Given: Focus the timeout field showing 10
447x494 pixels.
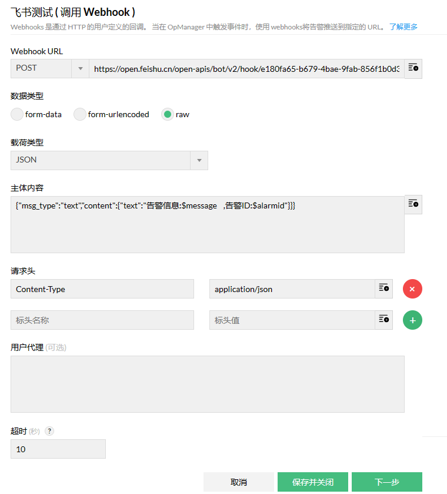Looking at the screenshot, I should point(58,449).
